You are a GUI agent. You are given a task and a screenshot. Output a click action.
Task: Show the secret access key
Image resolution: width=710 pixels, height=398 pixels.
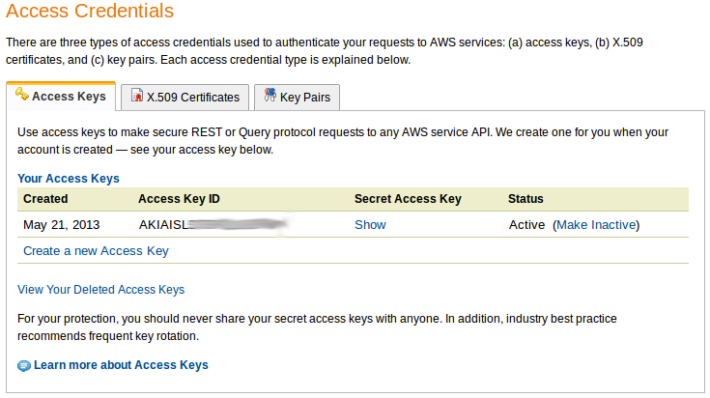click(x=370, y=225)
